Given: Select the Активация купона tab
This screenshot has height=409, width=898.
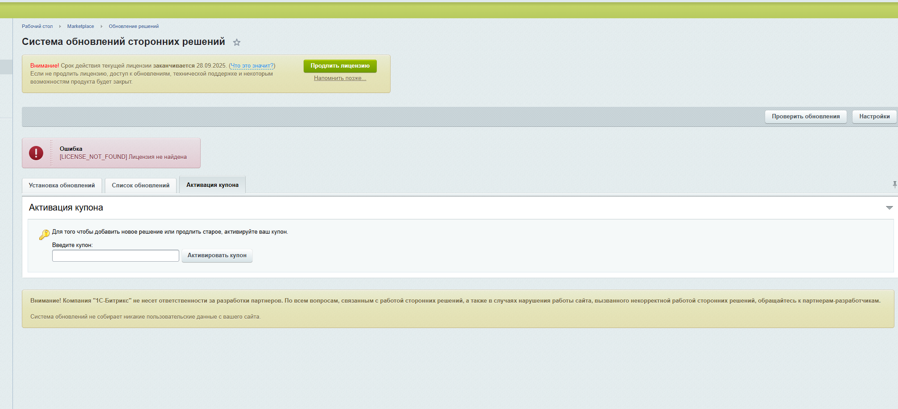Looking at the screenshot, I should pyautogui.click(x=212, y=185).
